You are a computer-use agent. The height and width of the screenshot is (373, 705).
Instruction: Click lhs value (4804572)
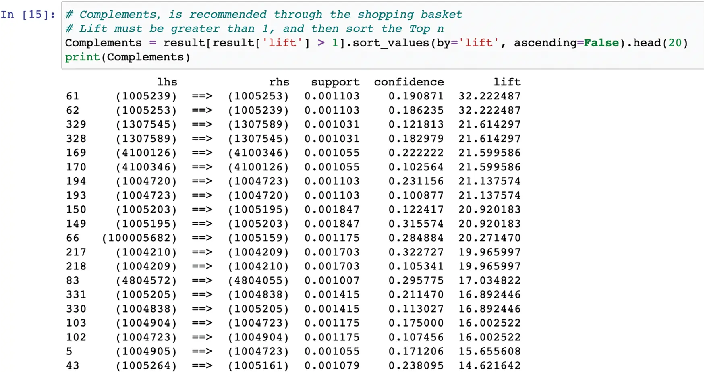(x=146, y=280)
